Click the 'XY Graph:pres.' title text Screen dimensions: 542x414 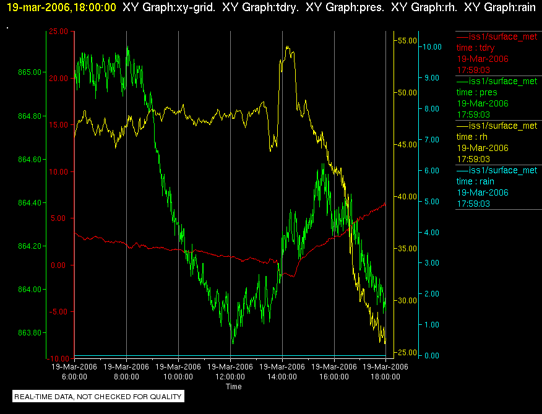[x=345, y=7]
